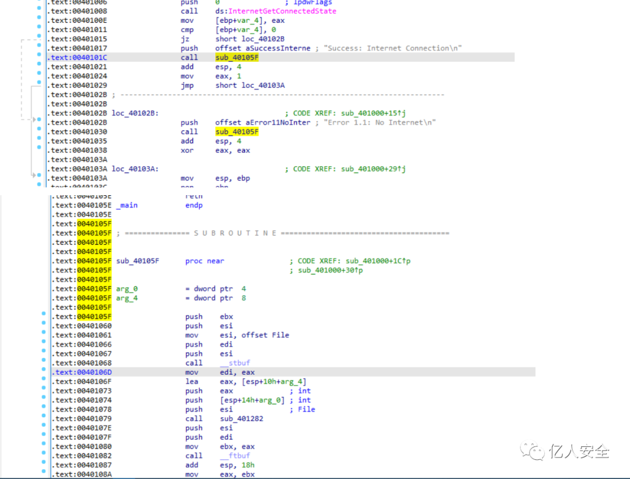The height and width of the screenshot is (479, 630).
Task: Toggle breakpoint dot beside .text:00401079
Action: (44, 415)
